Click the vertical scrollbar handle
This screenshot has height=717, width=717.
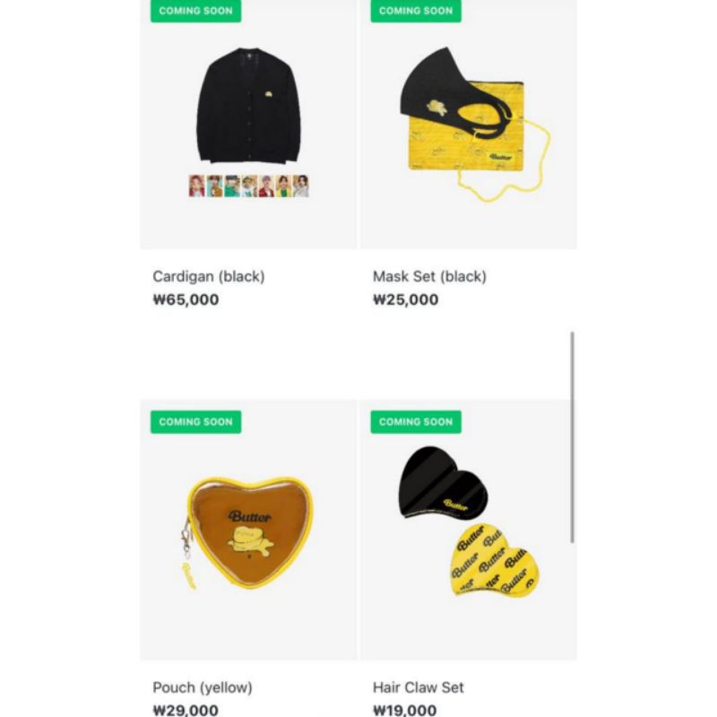572,437
